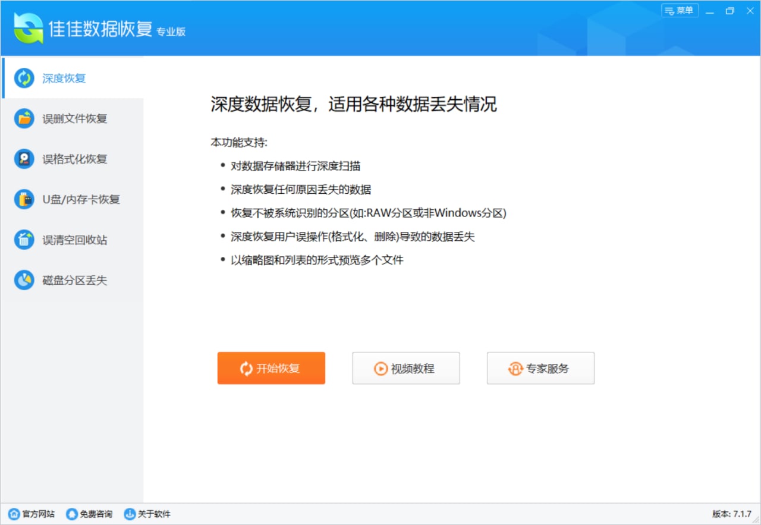Image resolution: width=761 pixels, height=525 pixels.
Task: Click the play icon on 视频教程
Action: 380,369
